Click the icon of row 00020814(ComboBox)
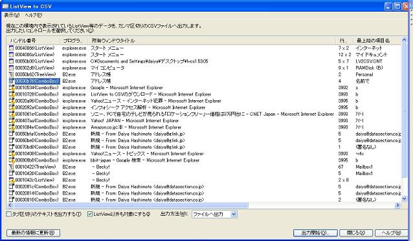Screen dimensions: 413x241 click(11, 193)
